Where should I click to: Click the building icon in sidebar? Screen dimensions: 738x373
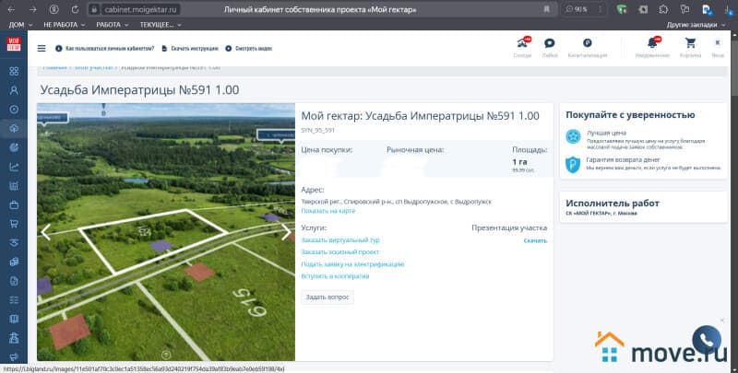click(14, 338)
